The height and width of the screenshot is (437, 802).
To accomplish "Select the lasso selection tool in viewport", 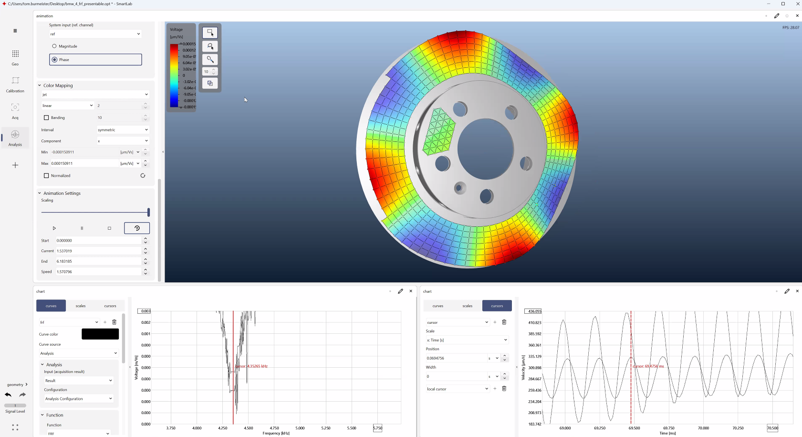I will click(210, 46).
